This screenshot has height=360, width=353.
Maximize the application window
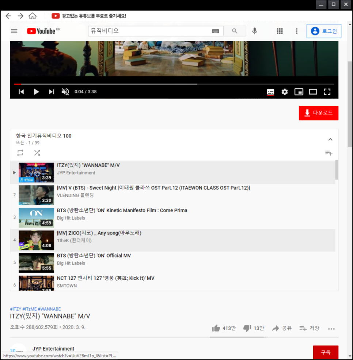pos(334,5)
